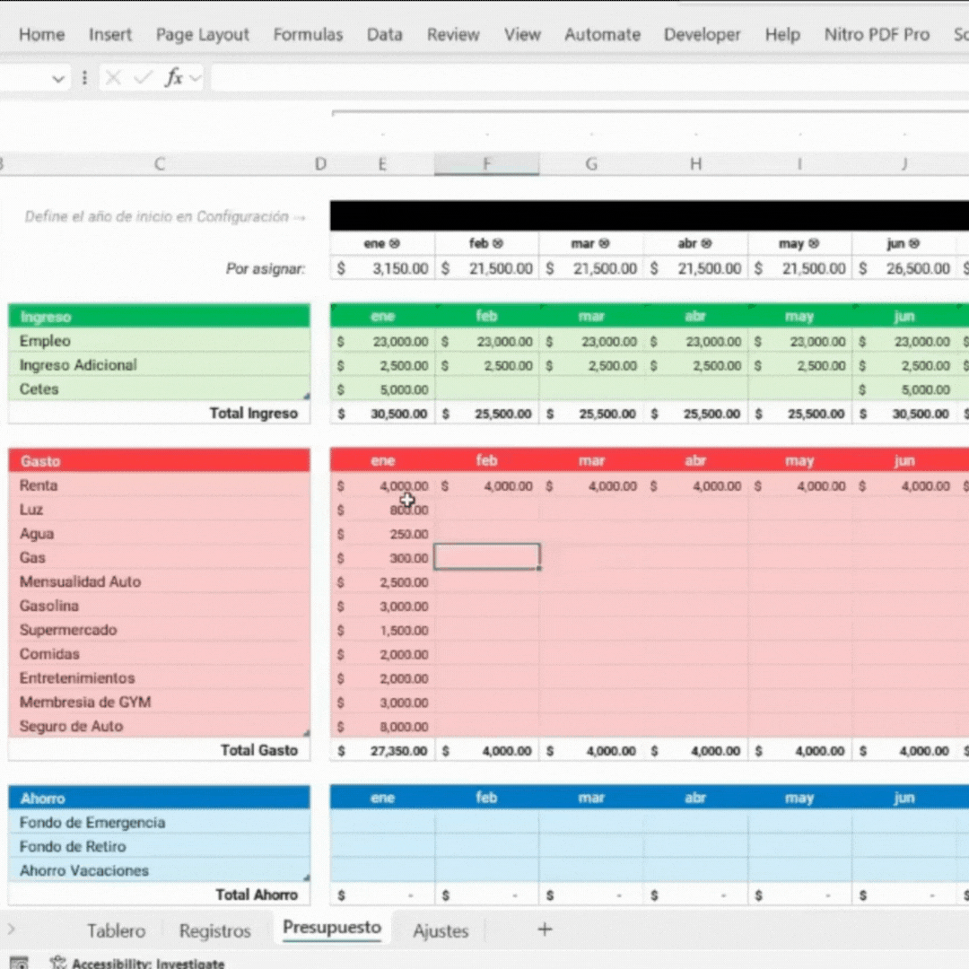Switch to the Tablero sheet tab
The width and height of the screenshot is (969, 969).
116,930
